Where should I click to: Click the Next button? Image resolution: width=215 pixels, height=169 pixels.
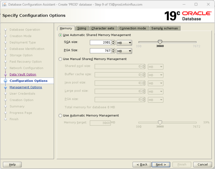pos(161,165)
